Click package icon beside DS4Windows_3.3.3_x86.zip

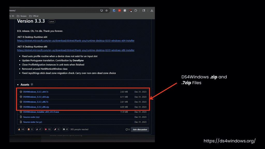point(21,107)
